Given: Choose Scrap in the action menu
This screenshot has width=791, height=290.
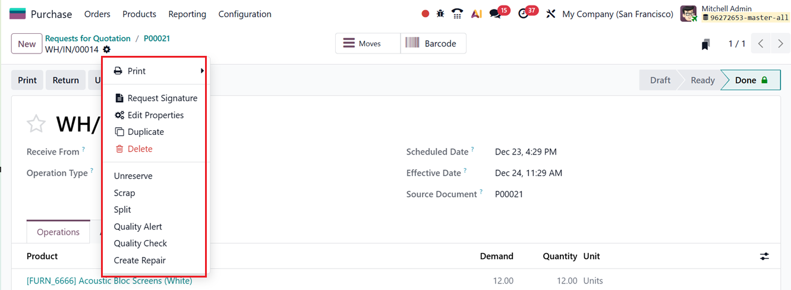Looking at the screenshot, I should [x=125, y=193].
